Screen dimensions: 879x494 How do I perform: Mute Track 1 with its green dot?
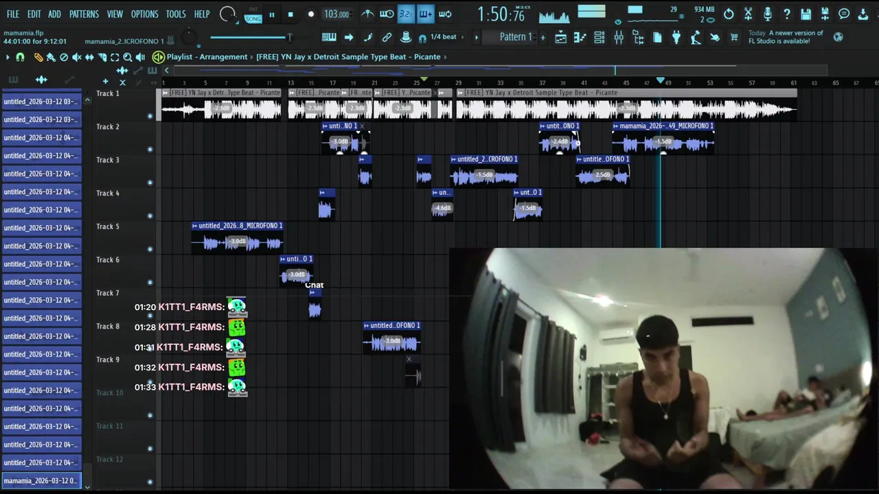pos(150,116)
